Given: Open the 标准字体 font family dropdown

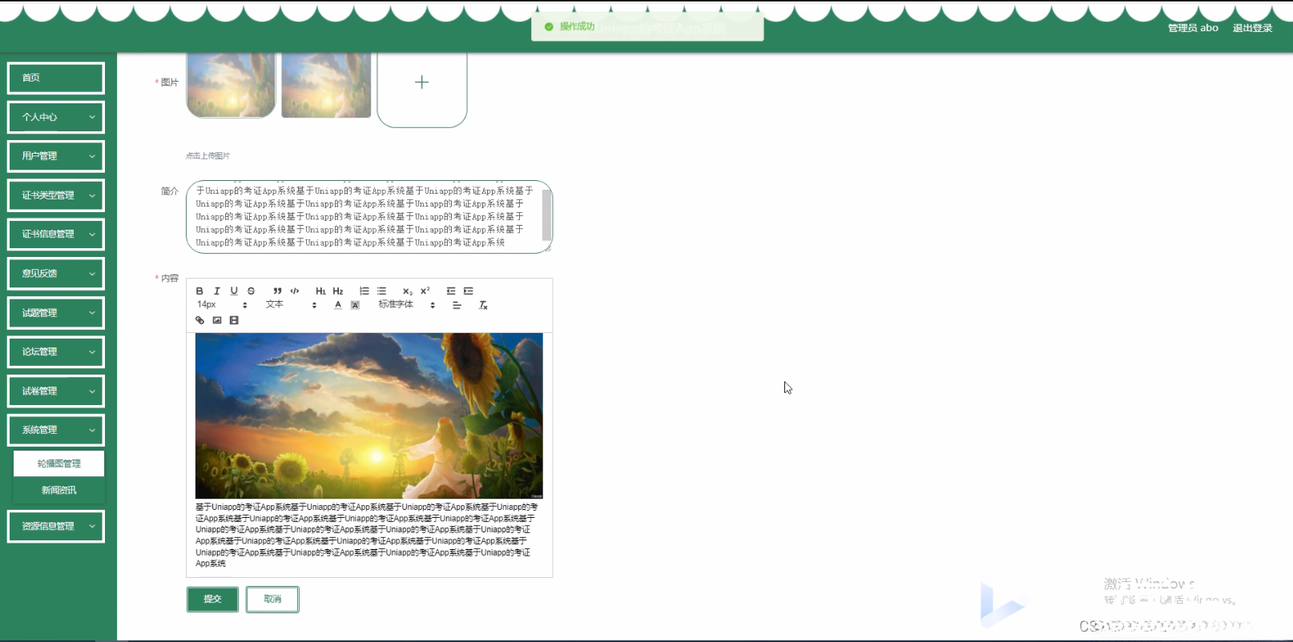Looking at the screenshot, I should coord(407,305).
